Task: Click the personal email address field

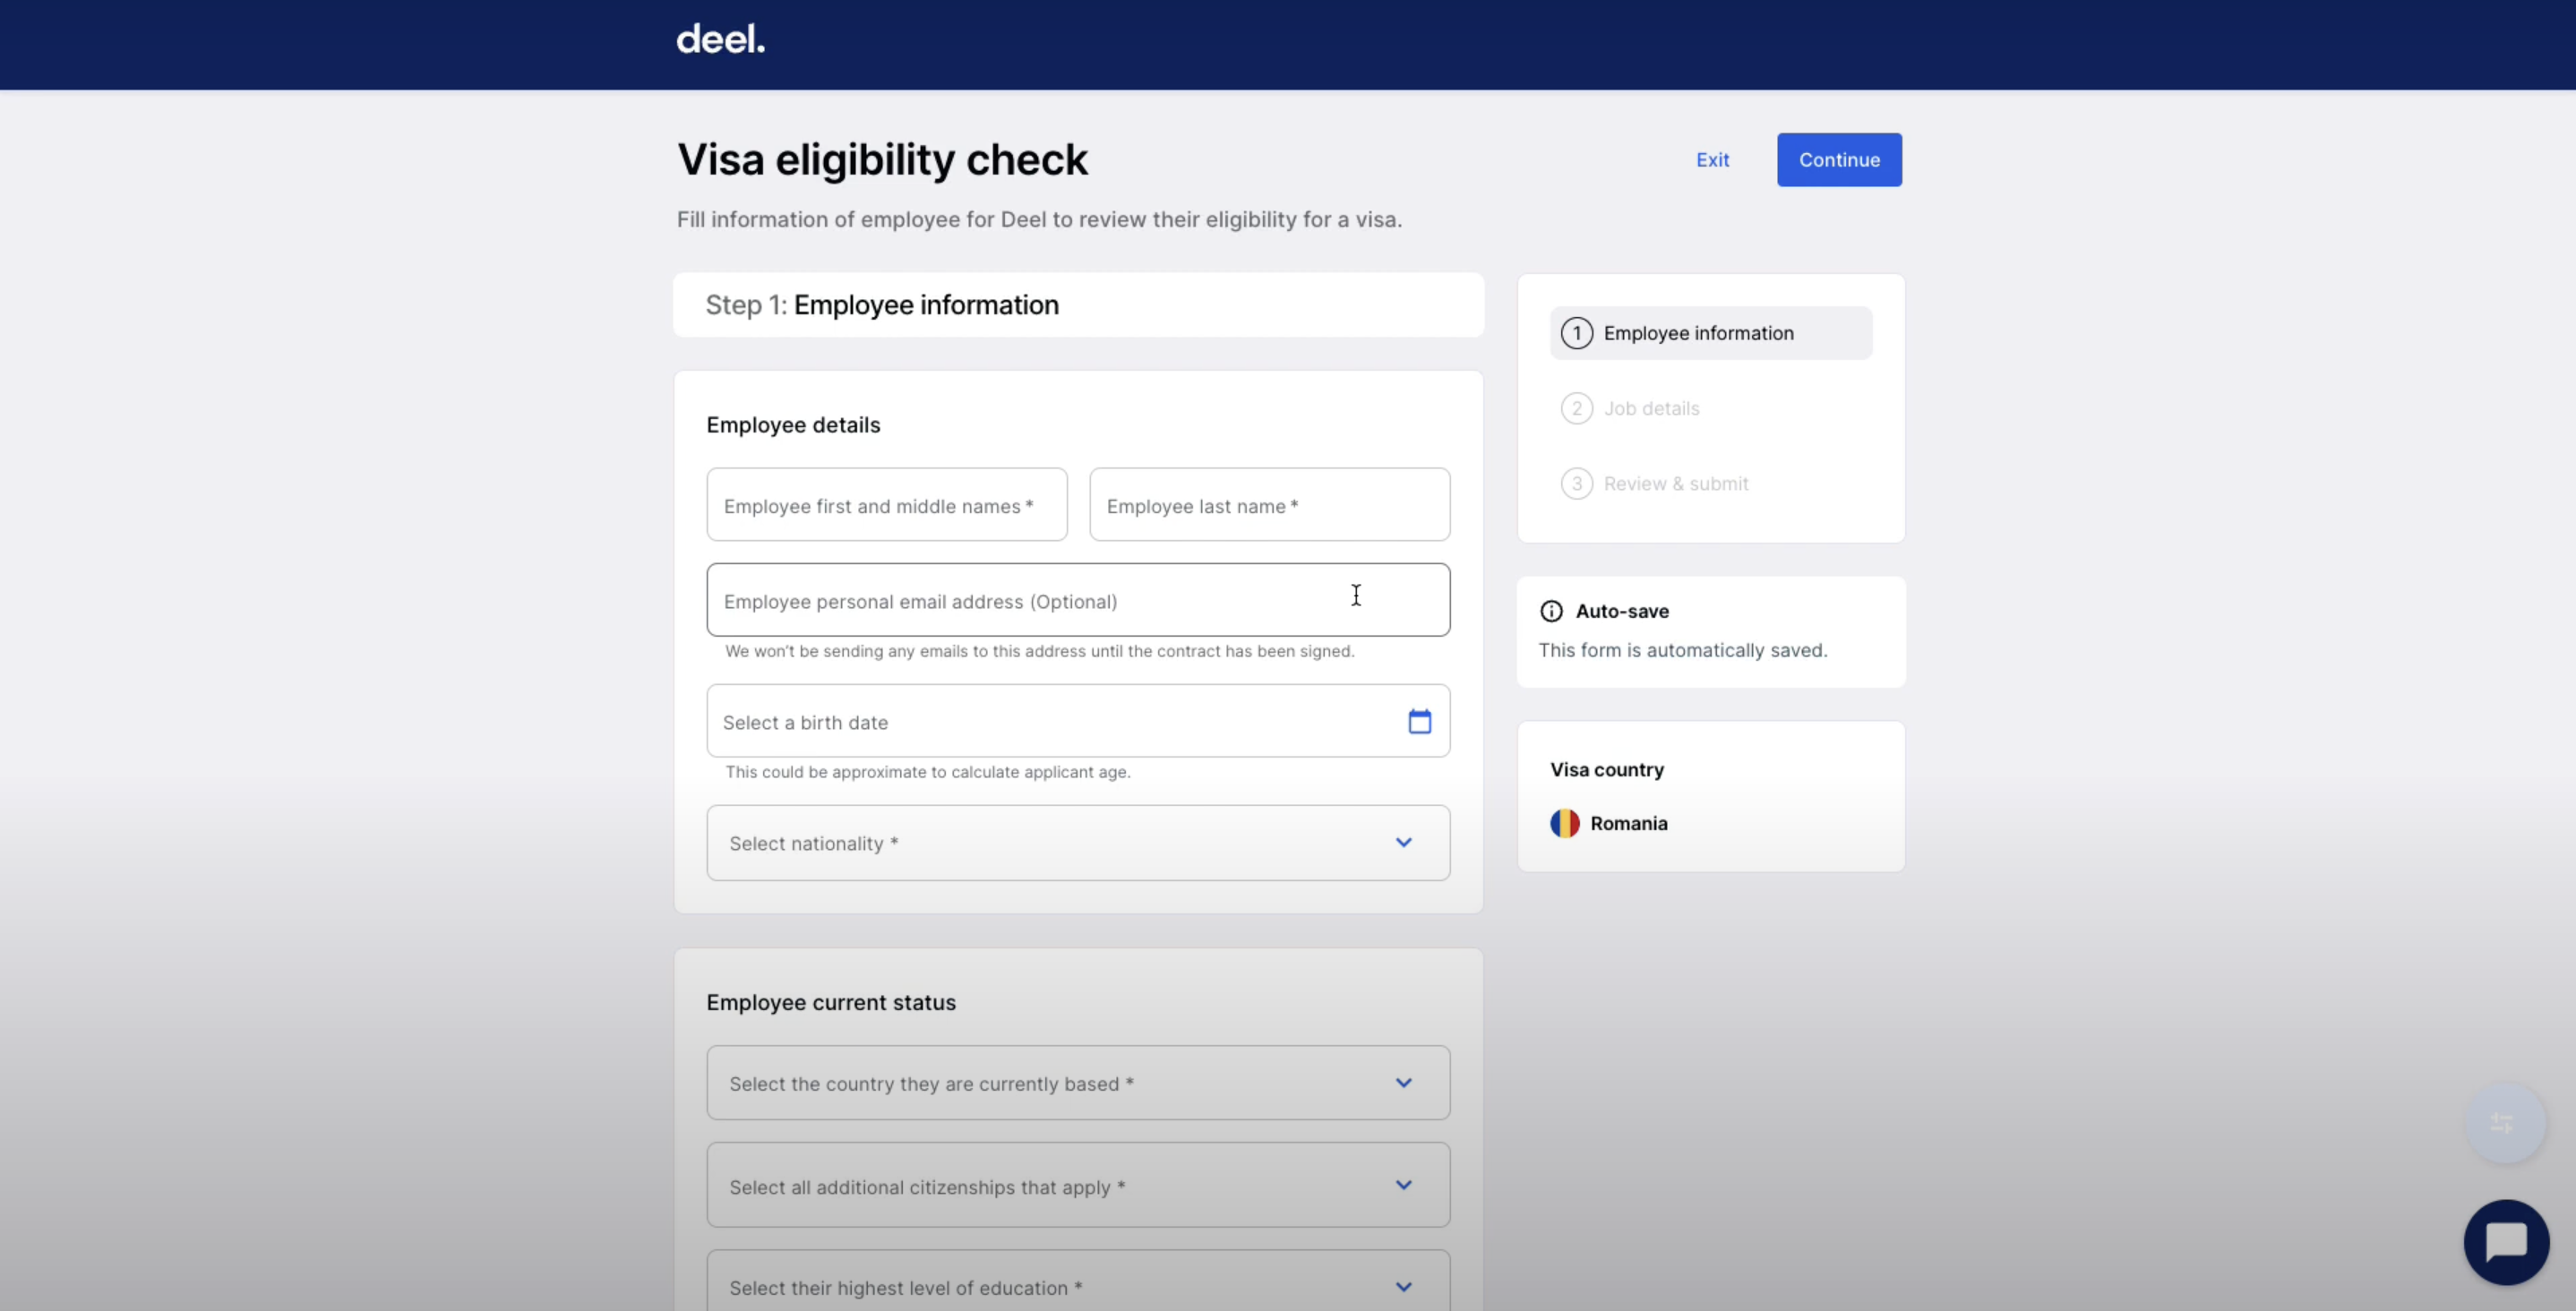Action: pos(1078,600)
